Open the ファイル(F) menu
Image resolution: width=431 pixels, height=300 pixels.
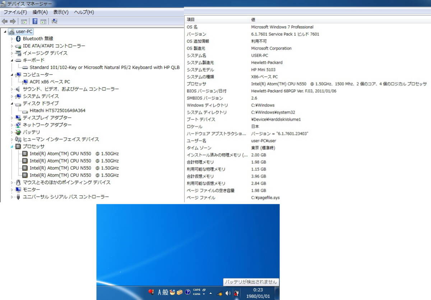(15, 12)
